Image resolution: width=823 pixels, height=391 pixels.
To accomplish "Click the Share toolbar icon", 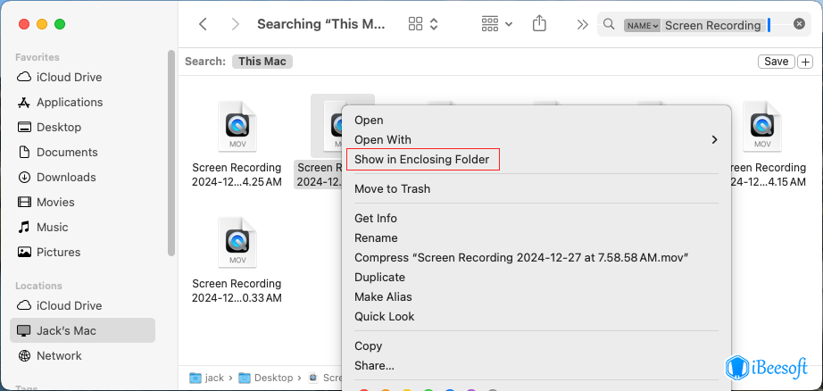I will (539, 25).
